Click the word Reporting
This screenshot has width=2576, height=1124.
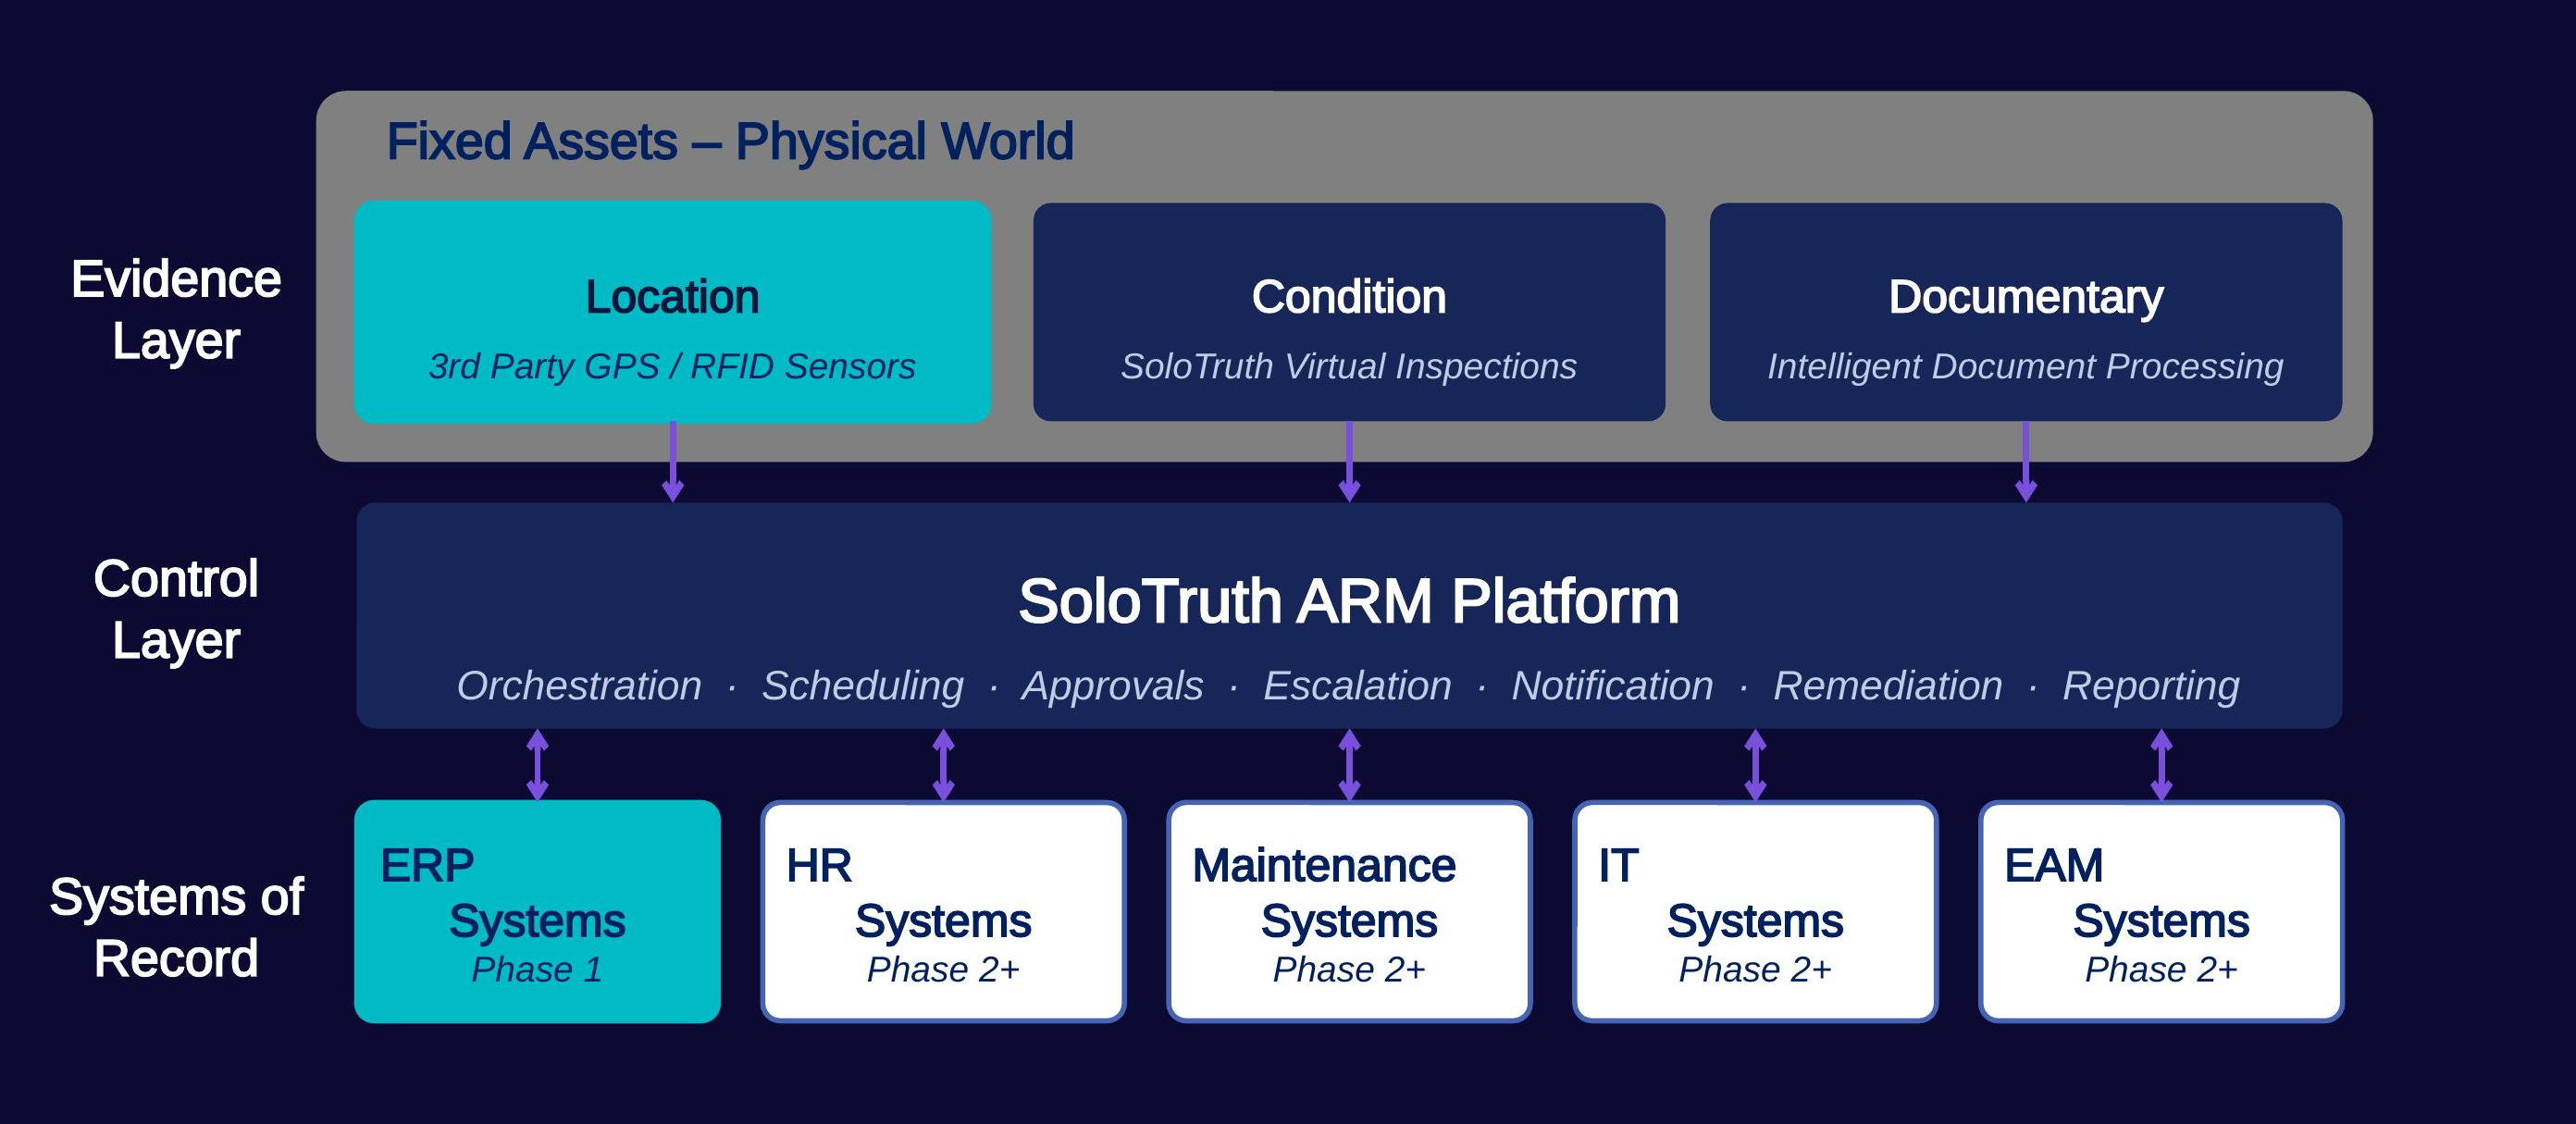2151,686
